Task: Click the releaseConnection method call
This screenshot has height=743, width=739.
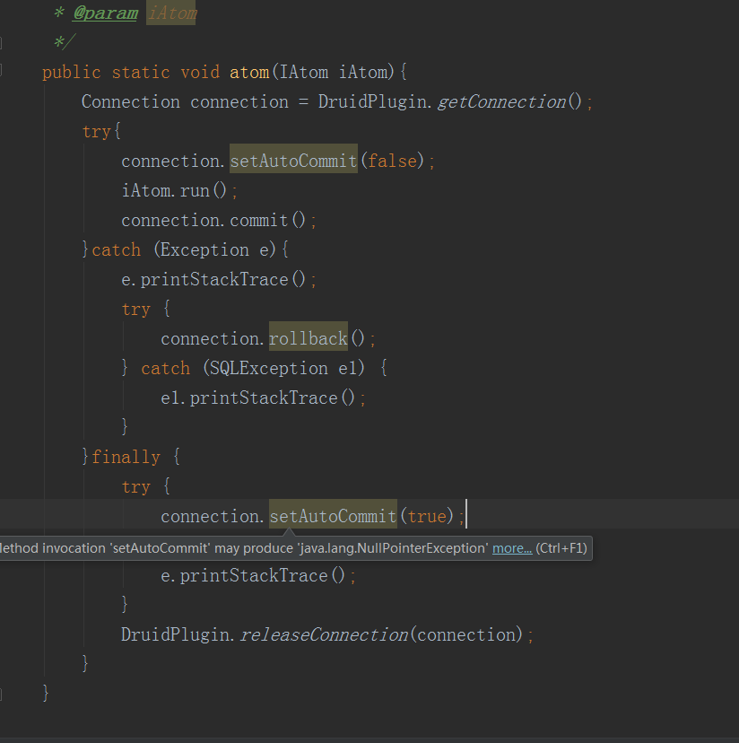Action: click(x=324, y=635)
